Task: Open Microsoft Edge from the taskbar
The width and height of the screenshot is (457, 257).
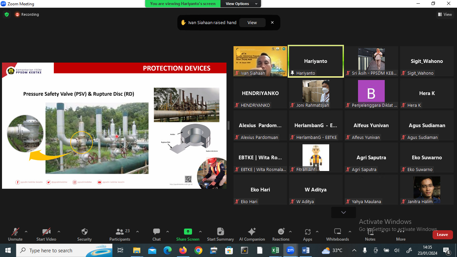Action: (x=167, y=250)
